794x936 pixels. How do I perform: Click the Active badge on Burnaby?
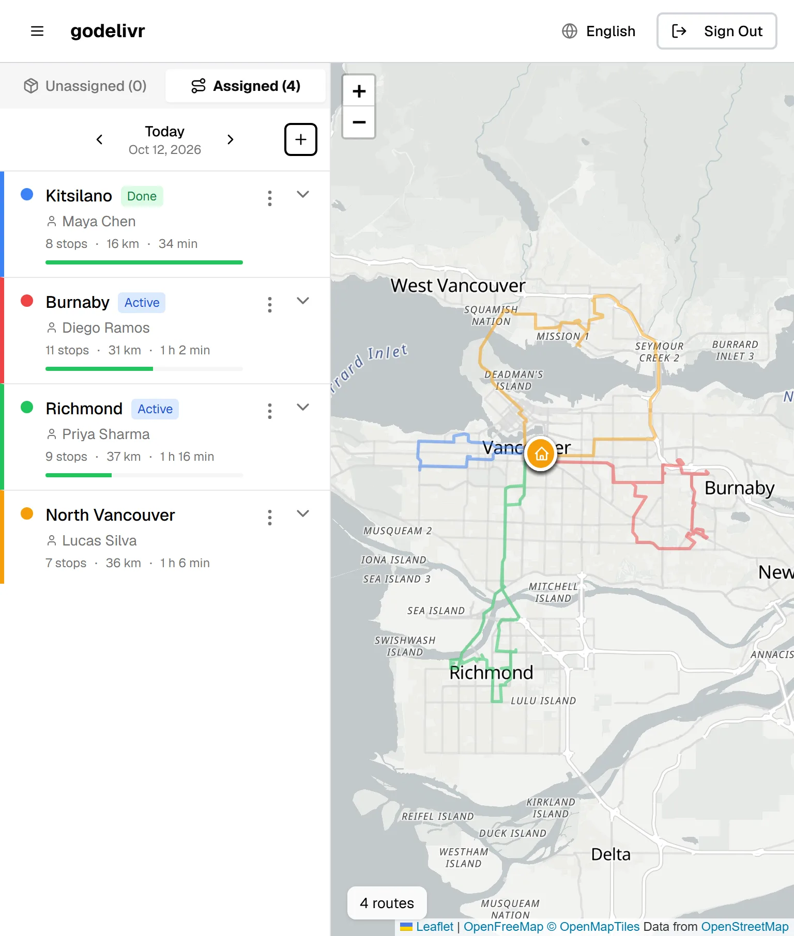(142, 303)
